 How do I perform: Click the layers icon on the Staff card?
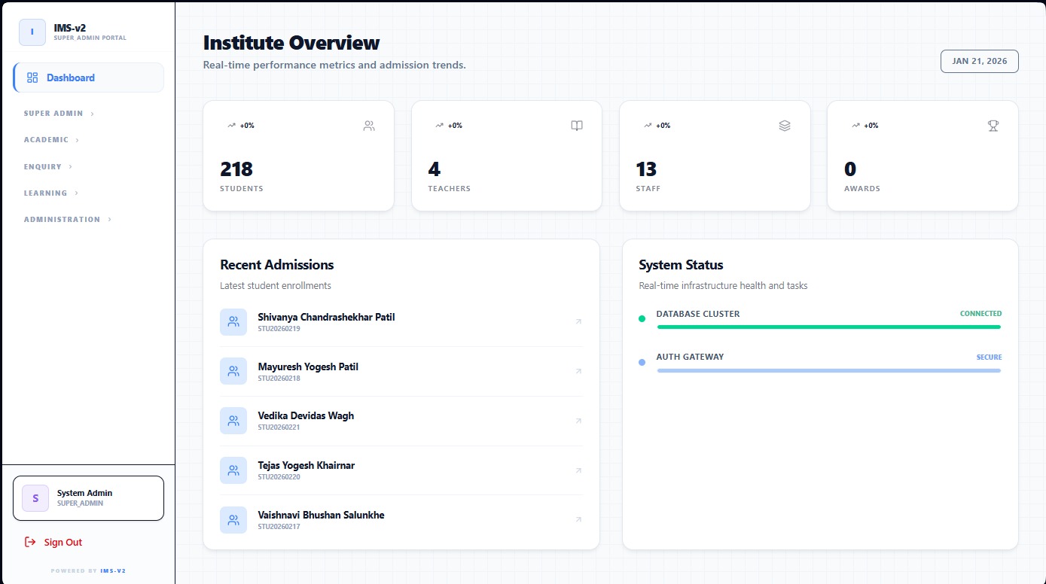tap(785, 126)
